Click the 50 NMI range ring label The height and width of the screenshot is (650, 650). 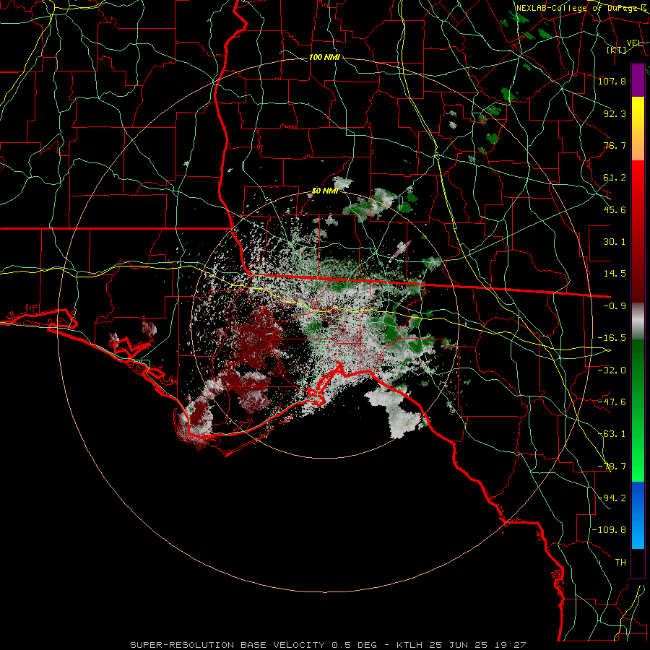[325, 191]
